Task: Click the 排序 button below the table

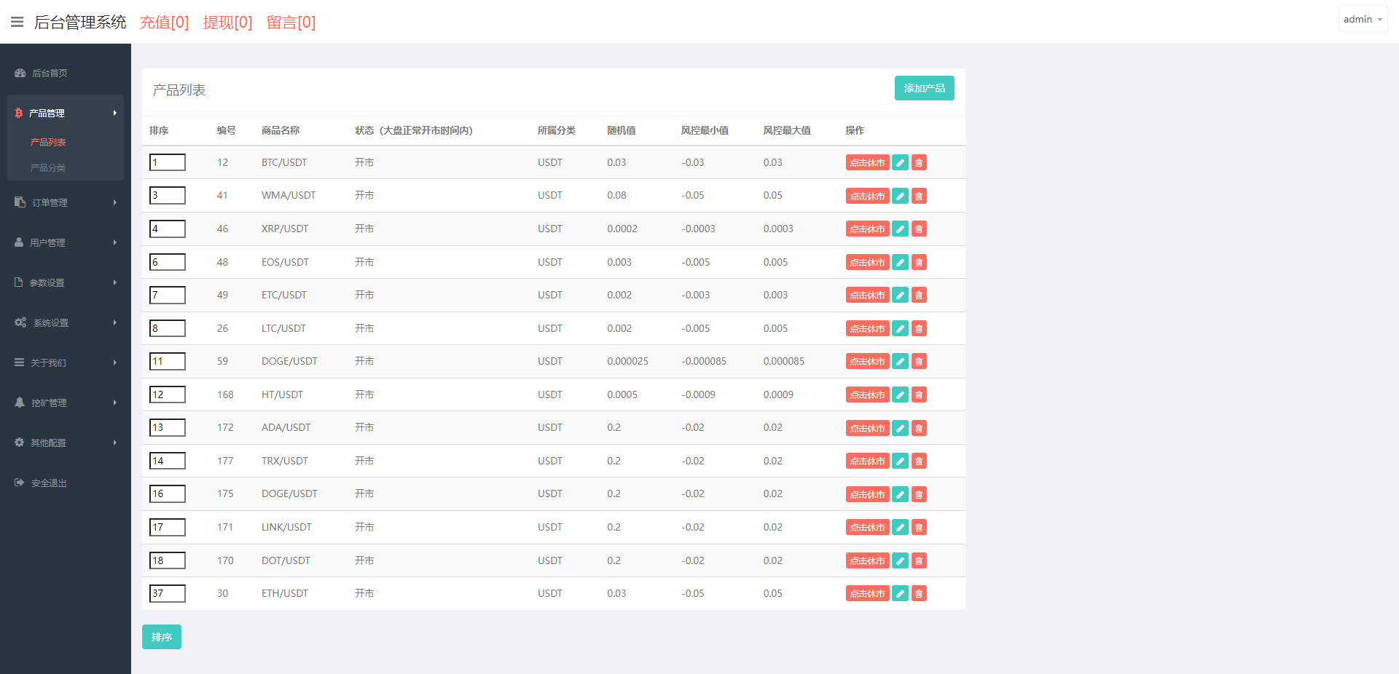Action: pyautogui.click(x=162, y=637)
